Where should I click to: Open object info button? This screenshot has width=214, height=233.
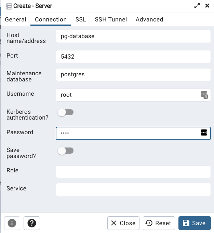[12, 223]
